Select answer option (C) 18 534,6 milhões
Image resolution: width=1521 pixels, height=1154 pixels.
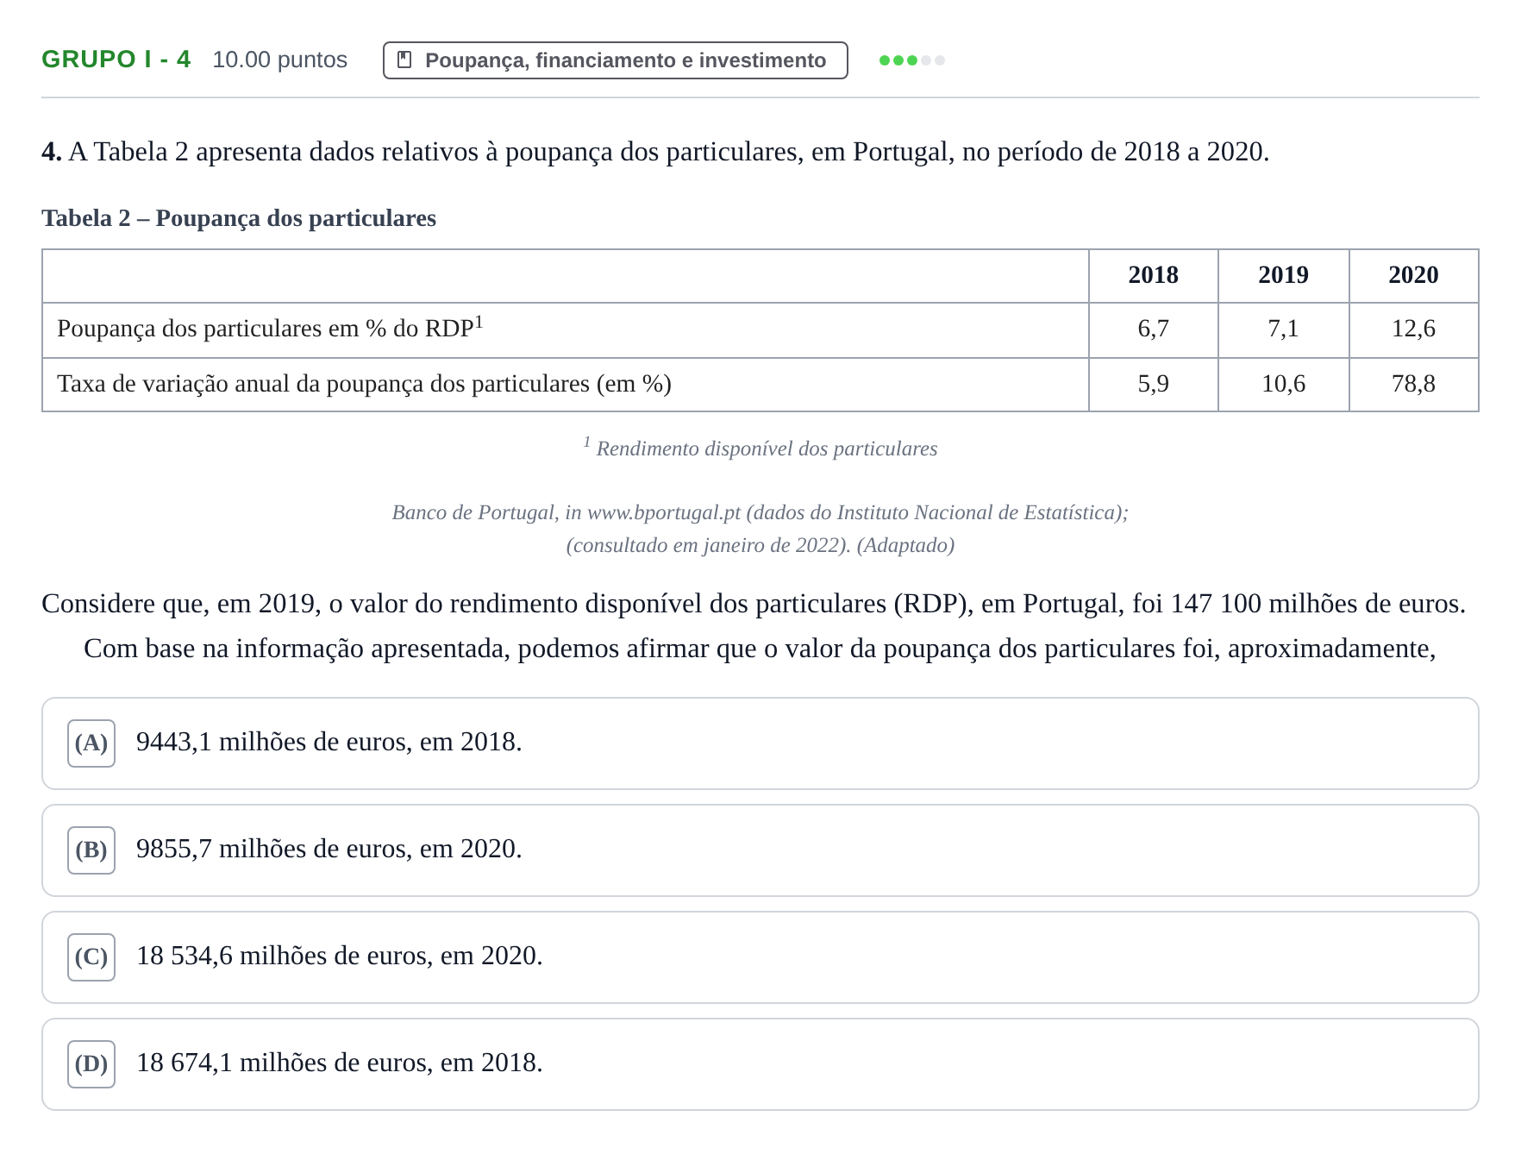(x=760, y=957)
